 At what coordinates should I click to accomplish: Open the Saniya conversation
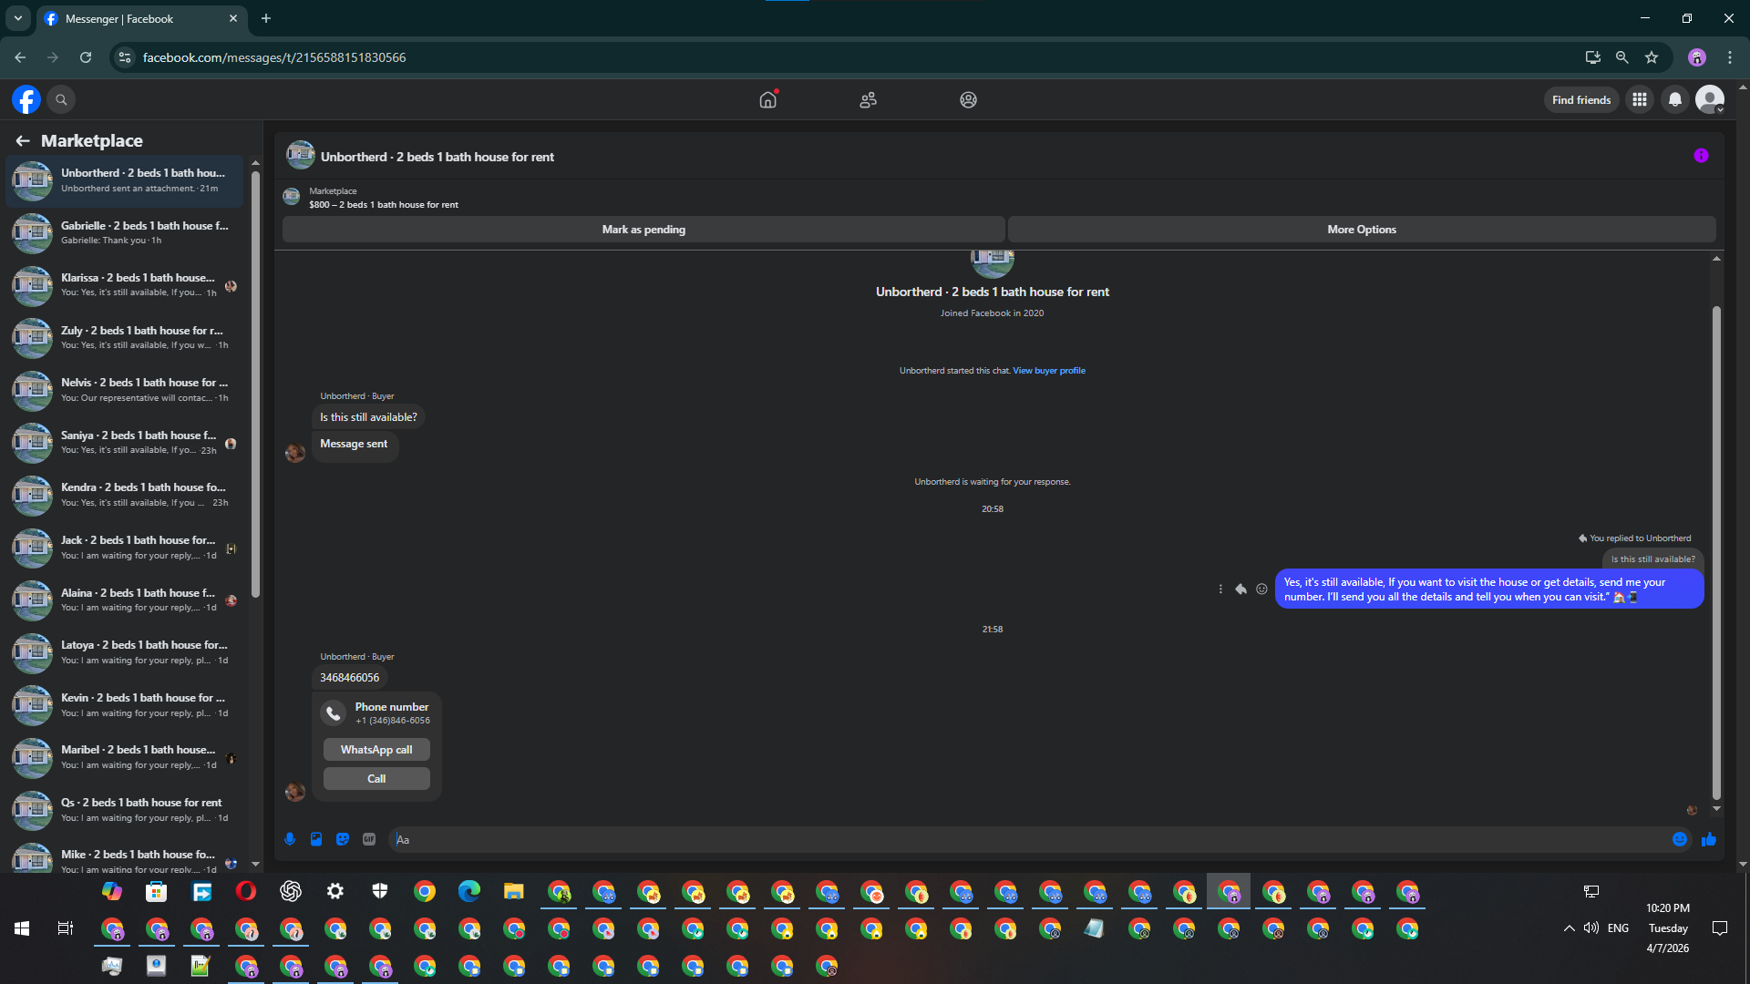coord(125,443)
